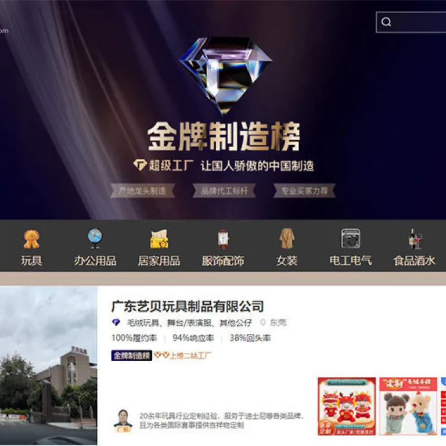Open the red dragon plush product thumbnail
This screenshot has height=446, width=446.
[347, 406]
